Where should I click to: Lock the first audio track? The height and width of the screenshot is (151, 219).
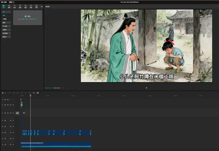[5, 120]
